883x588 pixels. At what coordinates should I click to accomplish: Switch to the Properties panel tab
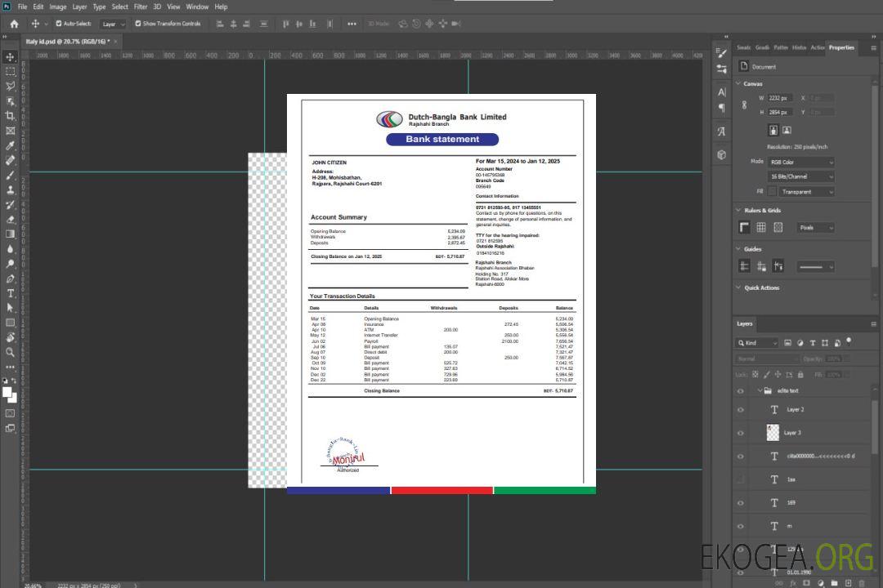(x=841, y=47)
